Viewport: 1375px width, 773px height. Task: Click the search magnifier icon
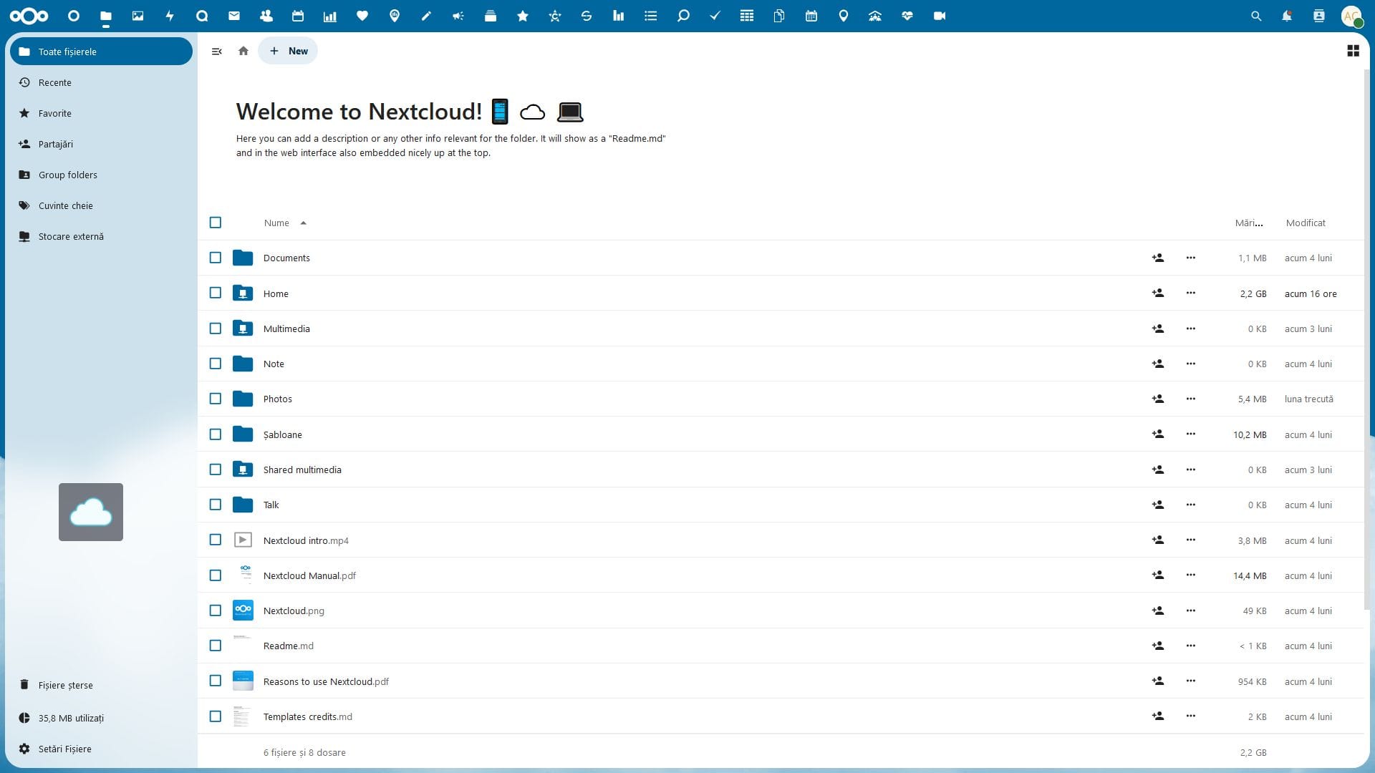(1255, 16)
